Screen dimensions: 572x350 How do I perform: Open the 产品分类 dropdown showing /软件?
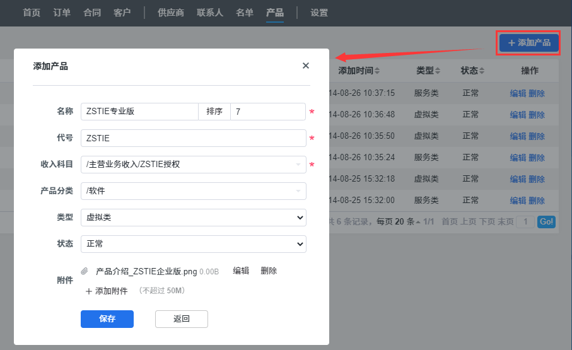click(194, 191)
